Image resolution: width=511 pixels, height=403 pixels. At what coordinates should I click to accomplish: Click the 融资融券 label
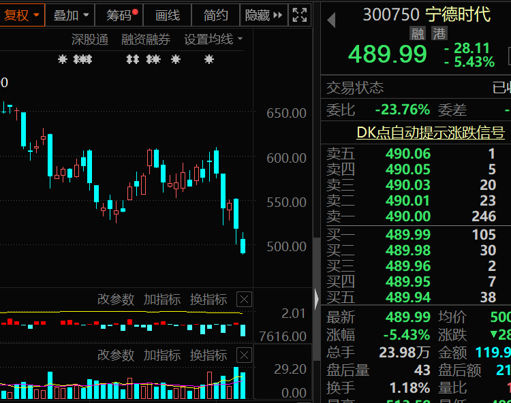click(x=146, y=39)
